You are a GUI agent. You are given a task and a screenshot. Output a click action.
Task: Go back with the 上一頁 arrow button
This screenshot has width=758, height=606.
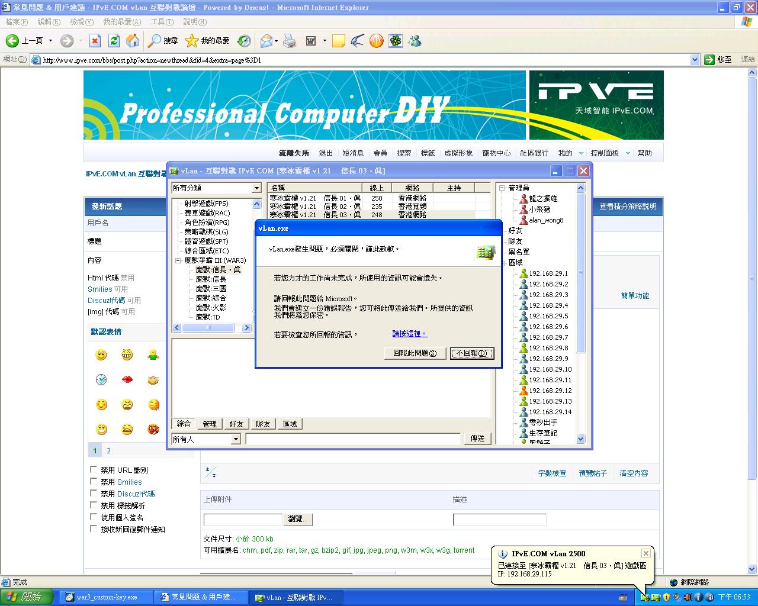25,41
